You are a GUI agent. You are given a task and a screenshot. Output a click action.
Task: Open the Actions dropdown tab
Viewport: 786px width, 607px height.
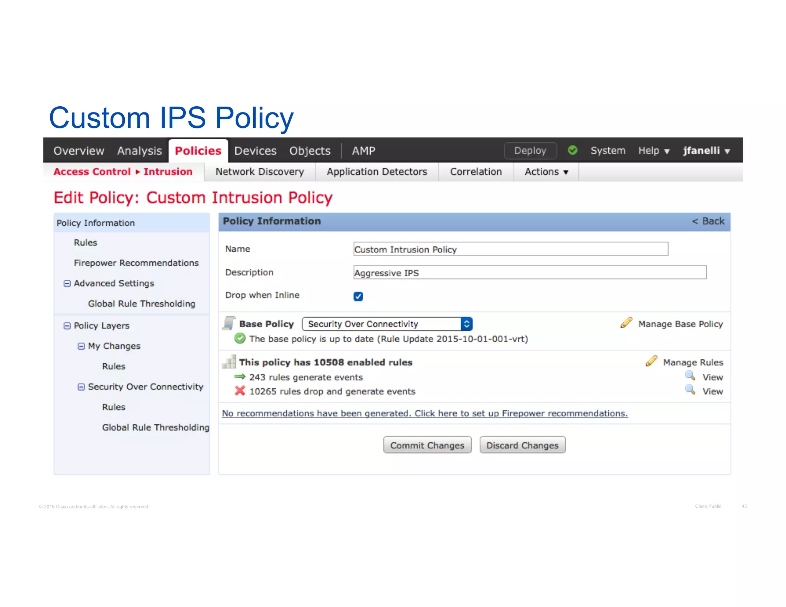coord(546,172)
